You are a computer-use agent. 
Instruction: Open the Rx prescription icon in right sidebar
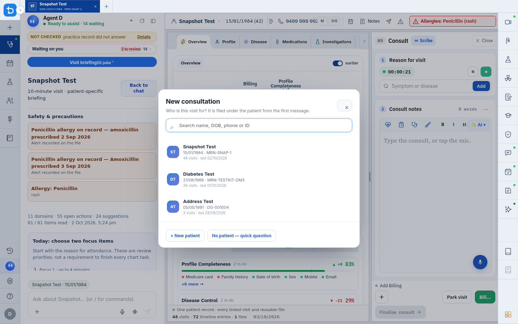tap(508, 41)
